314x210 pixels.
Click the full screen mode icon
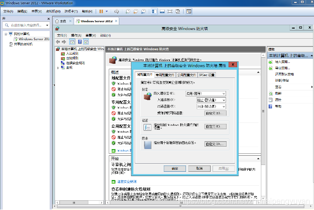(170, 12)
